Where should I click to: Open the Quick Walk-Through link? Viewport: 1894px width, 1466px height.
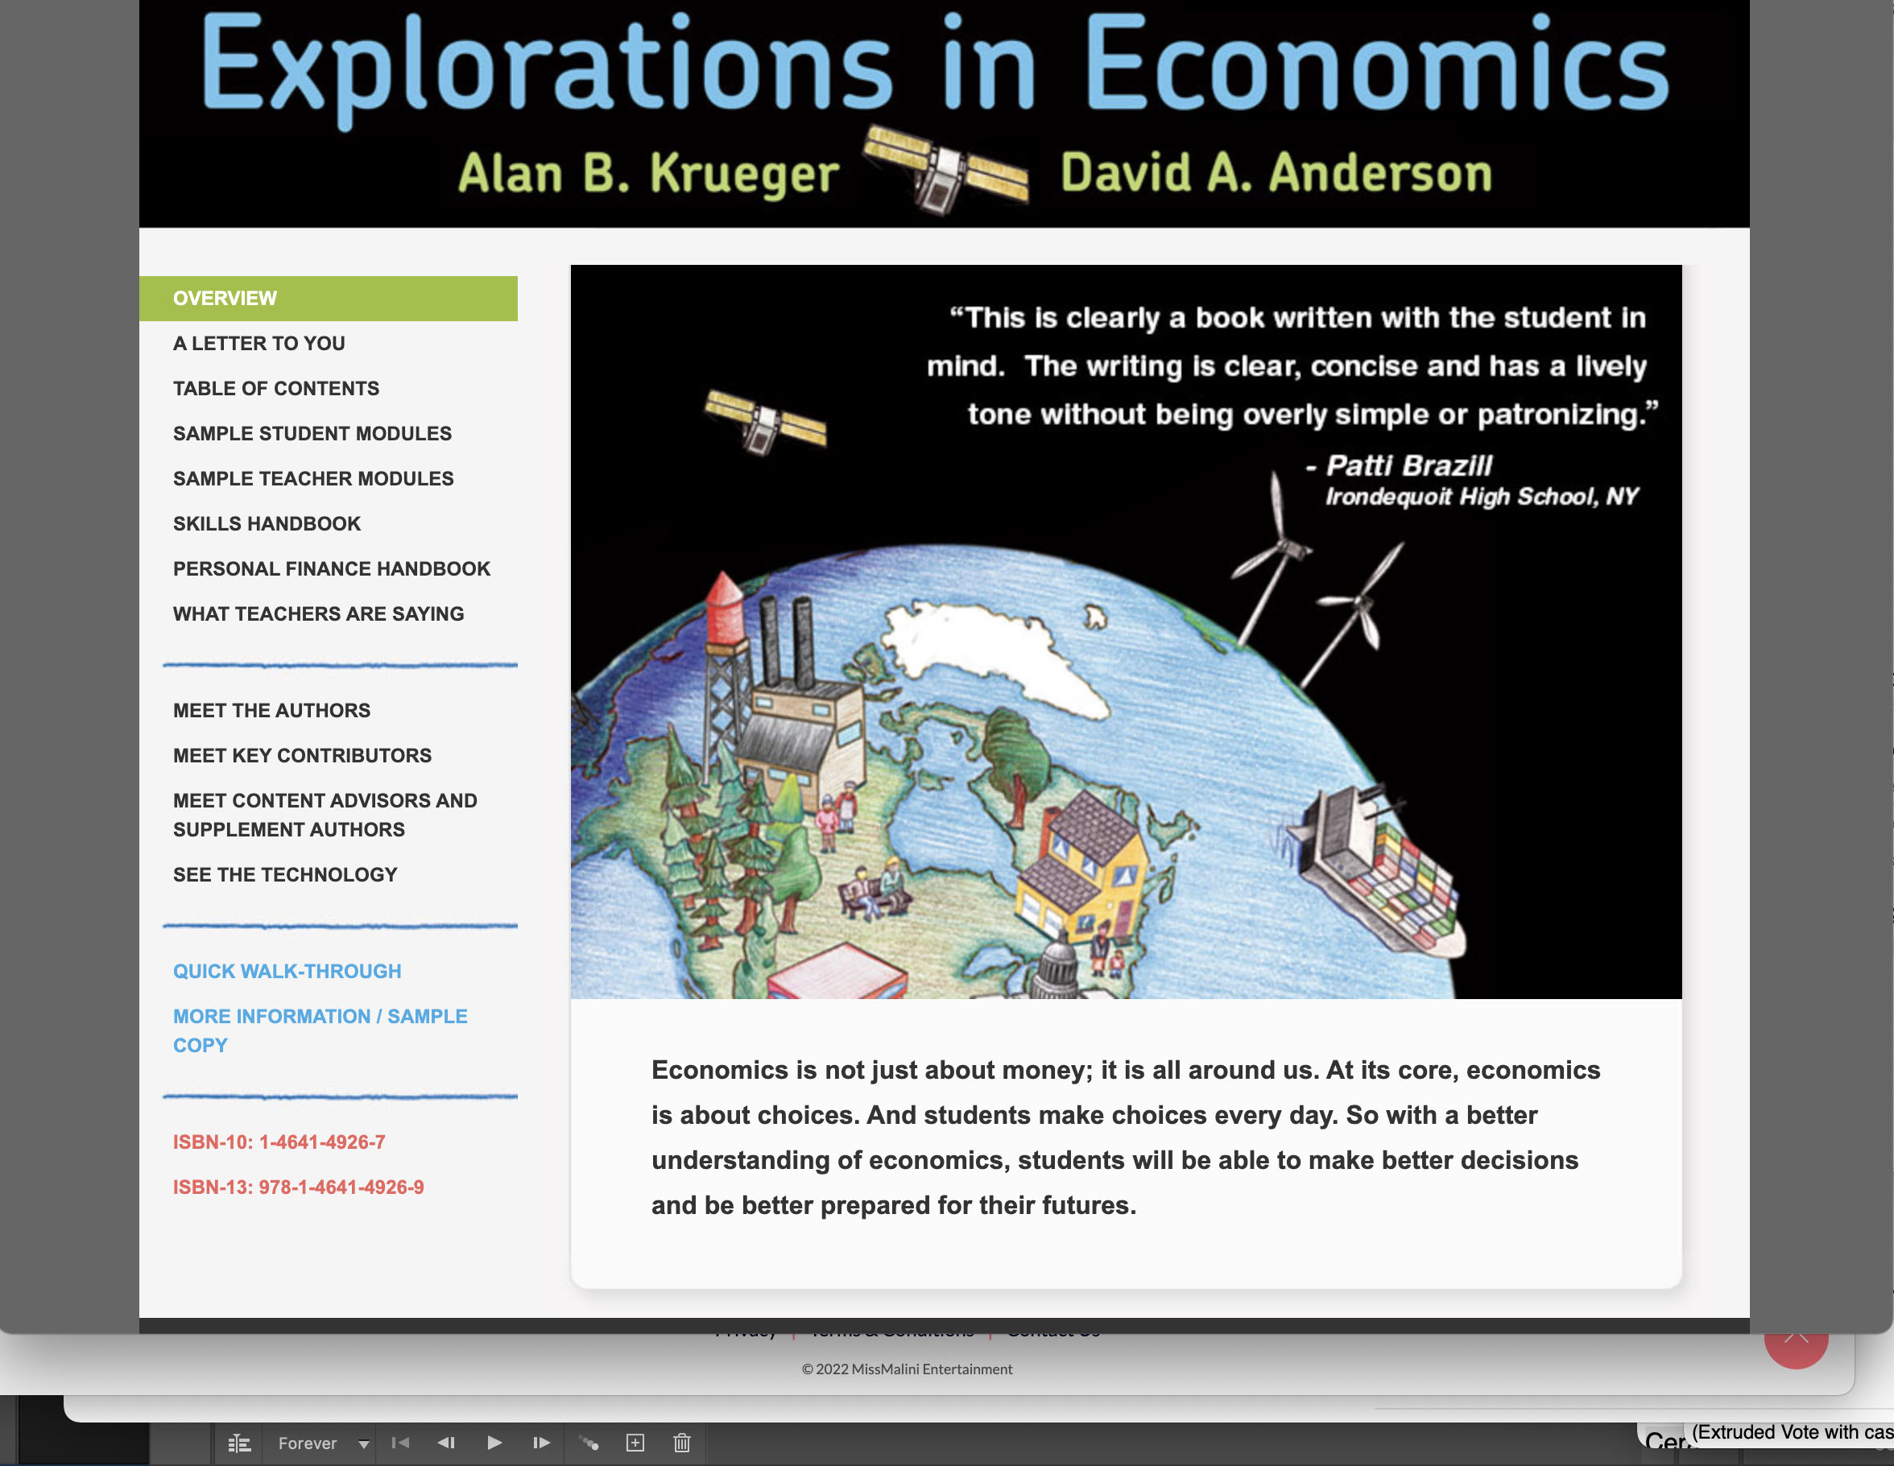pos(287,971)
